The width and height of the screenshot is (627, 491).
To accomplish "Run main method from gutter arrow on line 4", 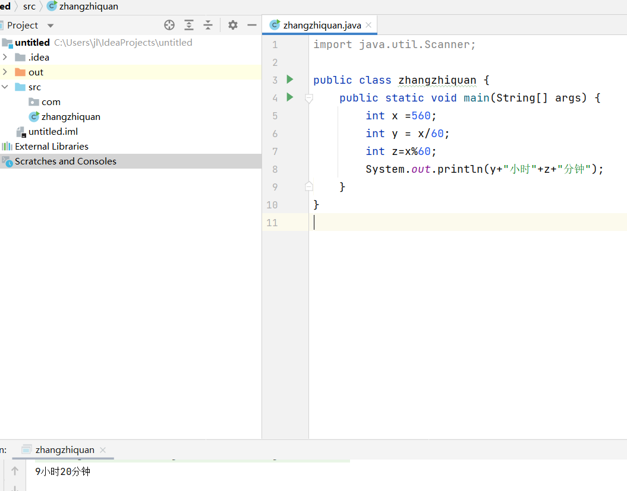I will tap(290, 97).
